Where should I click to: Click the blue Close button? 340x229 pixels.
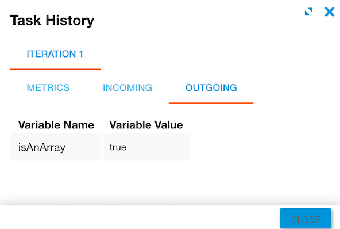coord(306,219)
